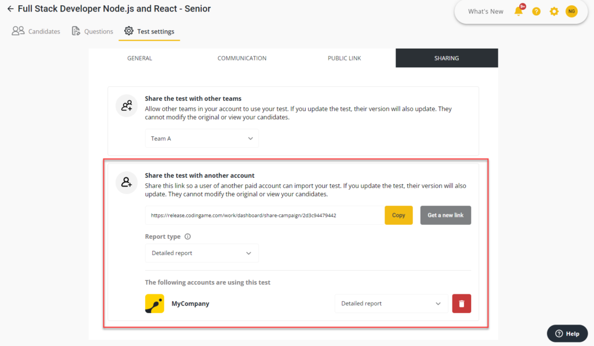Click the MyCompany account logo
This screenshot has height=346, width=594.
pyautogui.click(x=154, y=303)
